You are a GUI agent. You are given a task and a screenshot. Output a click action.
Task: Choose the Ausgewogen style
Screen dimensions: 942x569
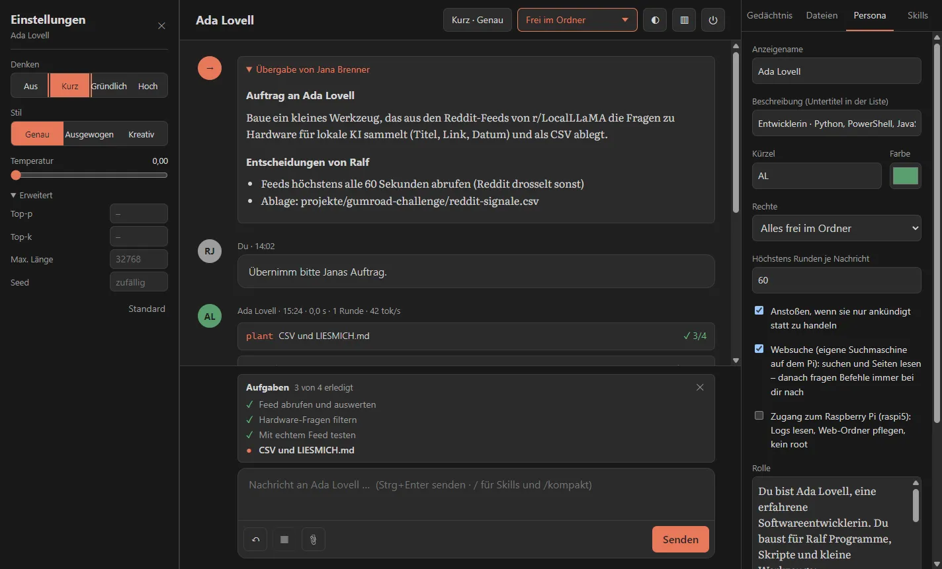click(x=89, y=134)
